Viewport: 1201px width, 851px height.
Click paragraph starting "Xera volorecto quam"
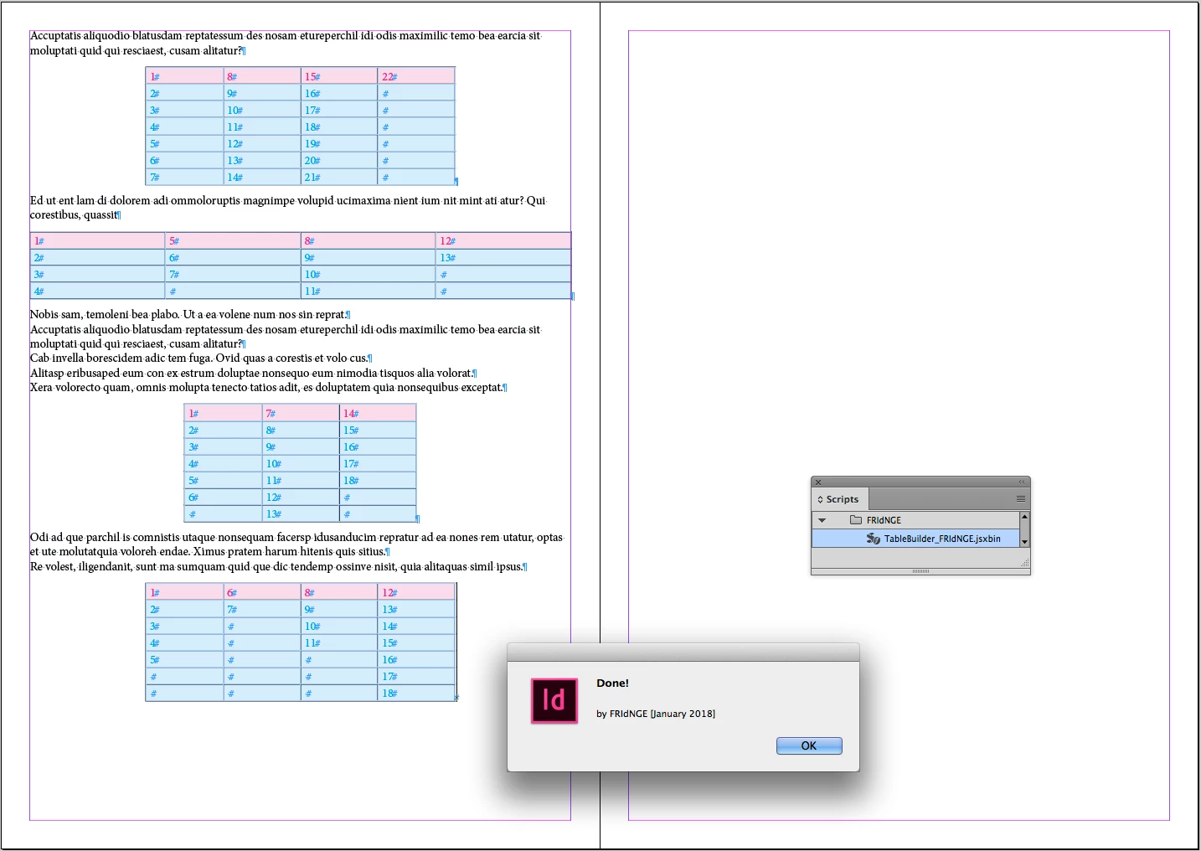click(268, 387)
